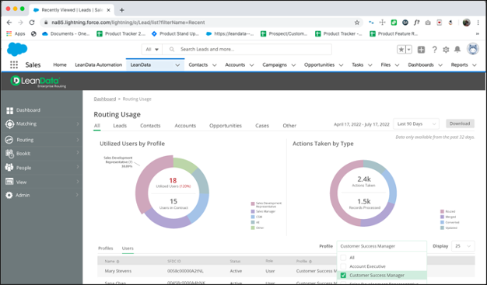Select the Mary Stevens row name
Viewport: 487px width, 285px height.
(118, 271)
